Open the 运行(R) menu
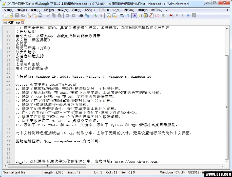The width and height of the screenshot is (232, 177). pos(129,10)
